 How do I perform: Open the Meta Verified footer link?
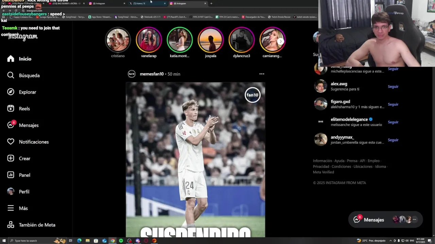click(323, 172)
